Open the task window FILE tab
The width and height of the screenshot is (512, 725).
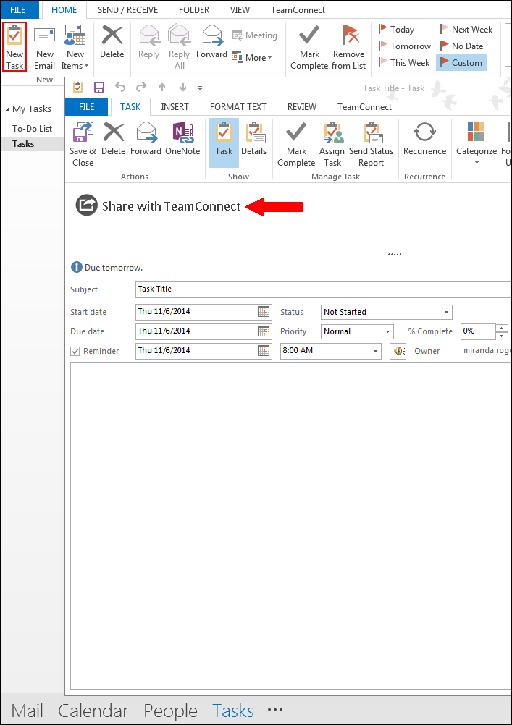pos(87,107)
